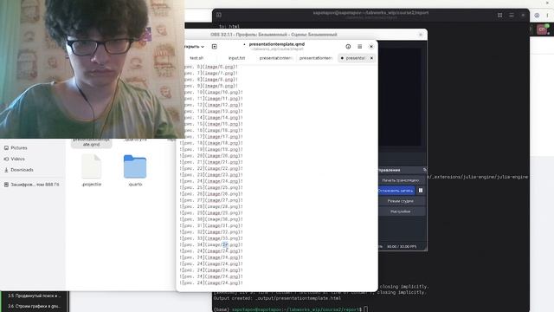Open the terminal hamburger menu
Image resolution: width=554 pixels, height=312 pixels.
coord(512,16)
